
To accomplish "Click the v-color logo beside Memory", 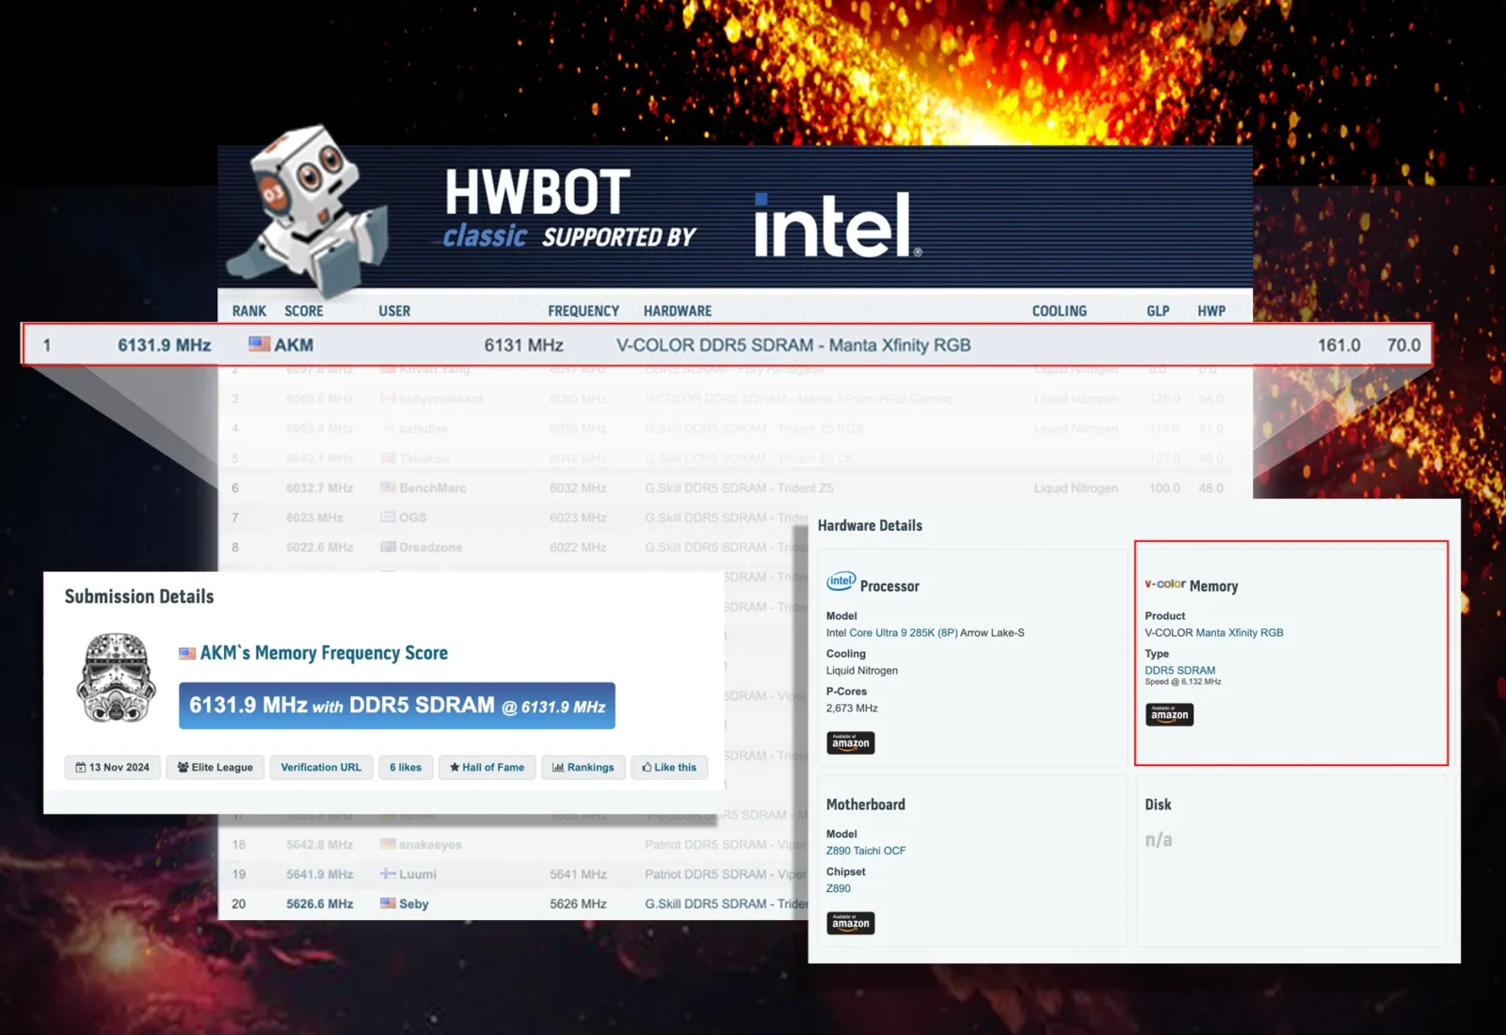I will click(1164, 584).
